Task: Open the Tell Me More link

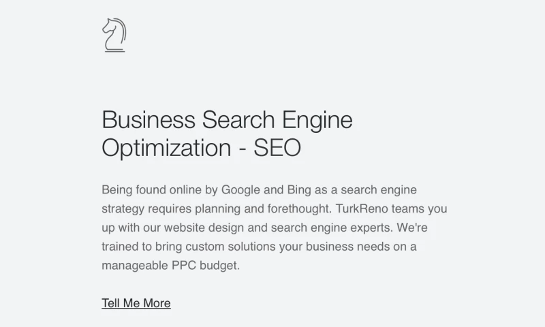Action: (136, 303)
